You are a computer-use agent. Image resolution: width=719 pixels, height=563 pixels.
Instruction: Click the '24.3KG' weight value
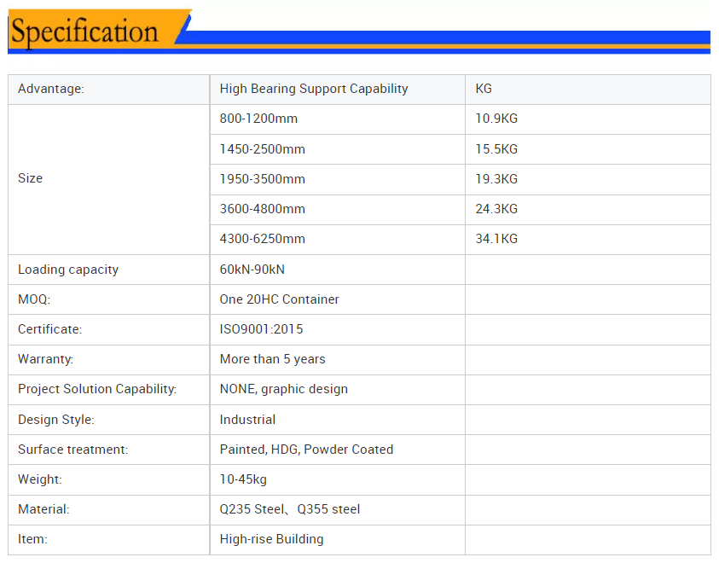point(496,209)
